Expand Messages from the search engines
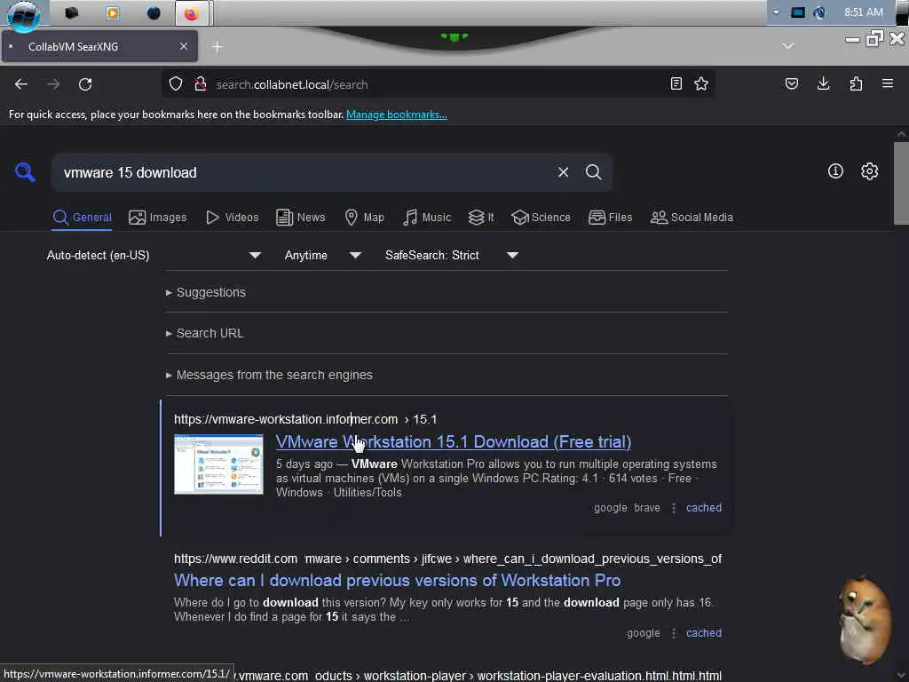The height and width of the screenshot is (682, 909). tap(269, 376)
